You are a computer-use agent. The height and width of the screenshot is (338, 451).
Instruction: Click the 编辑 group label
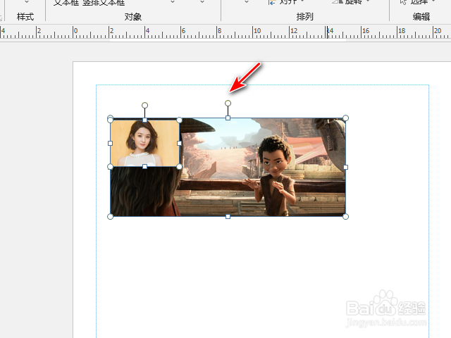point(421,17)
